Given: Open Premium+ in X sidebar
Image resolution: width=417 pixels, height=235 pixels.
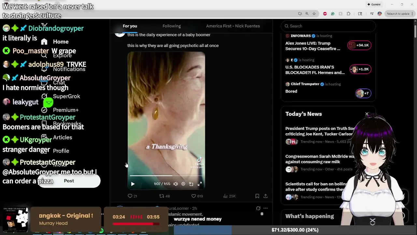Looking at the screenshot, I should (60, 110).
